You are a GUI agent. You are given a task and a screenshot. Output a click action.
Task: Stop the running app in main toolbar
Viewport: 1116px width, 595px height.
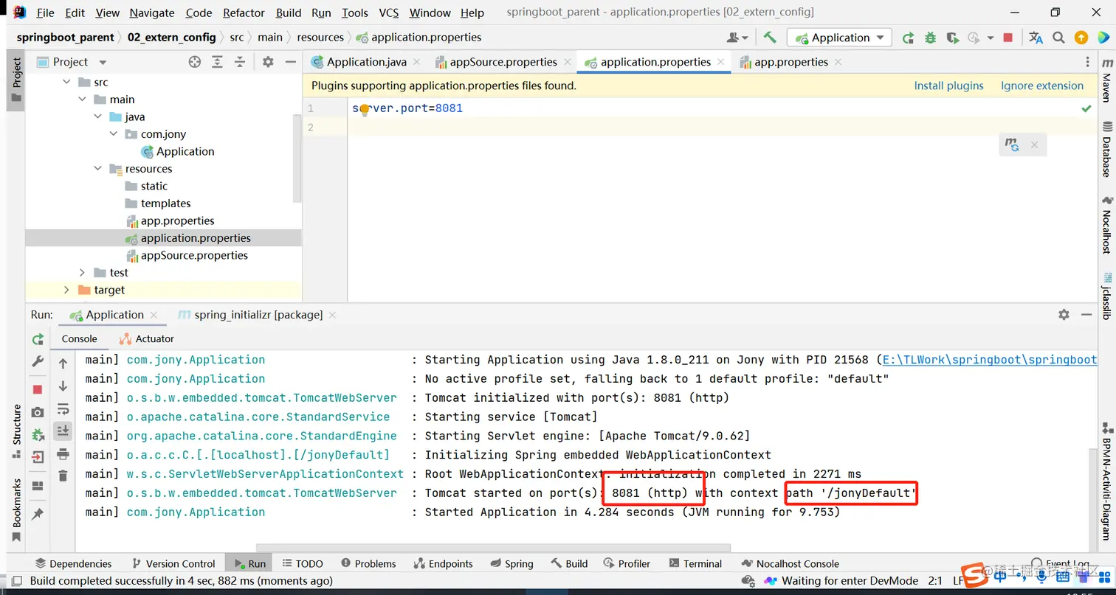(x=1008, y=38)
